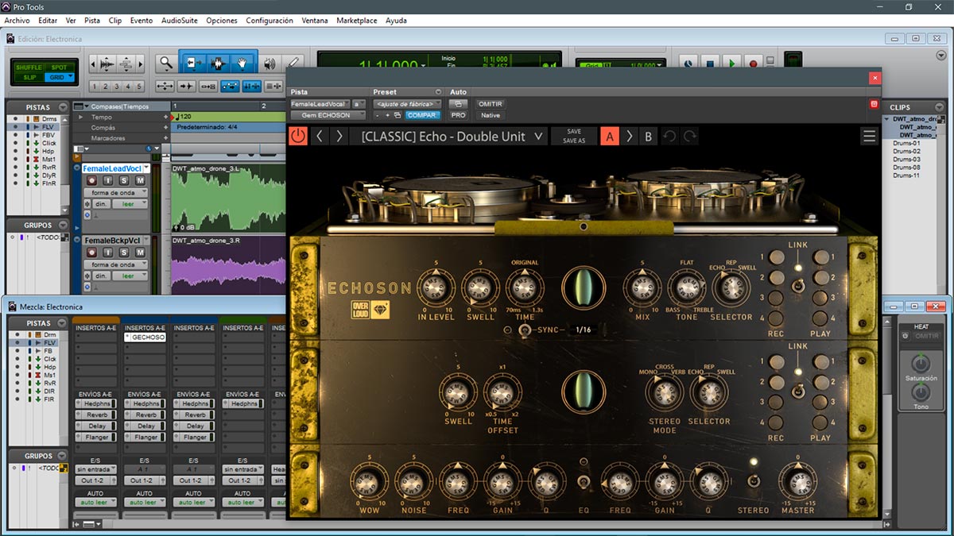Stop the Pro Tools transport
The height and width of the screenshot is (536, 954).
click(x=712, y=62)
